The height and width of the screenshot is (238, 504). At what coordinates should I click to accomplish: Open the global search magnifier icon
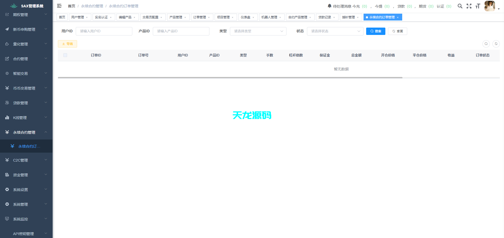coord(460,6)
